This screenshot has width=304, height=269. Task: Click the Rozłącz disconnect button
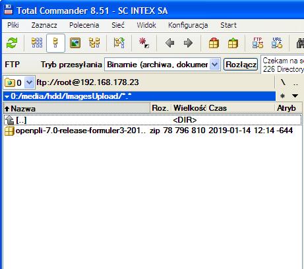(x=241, y=65)
